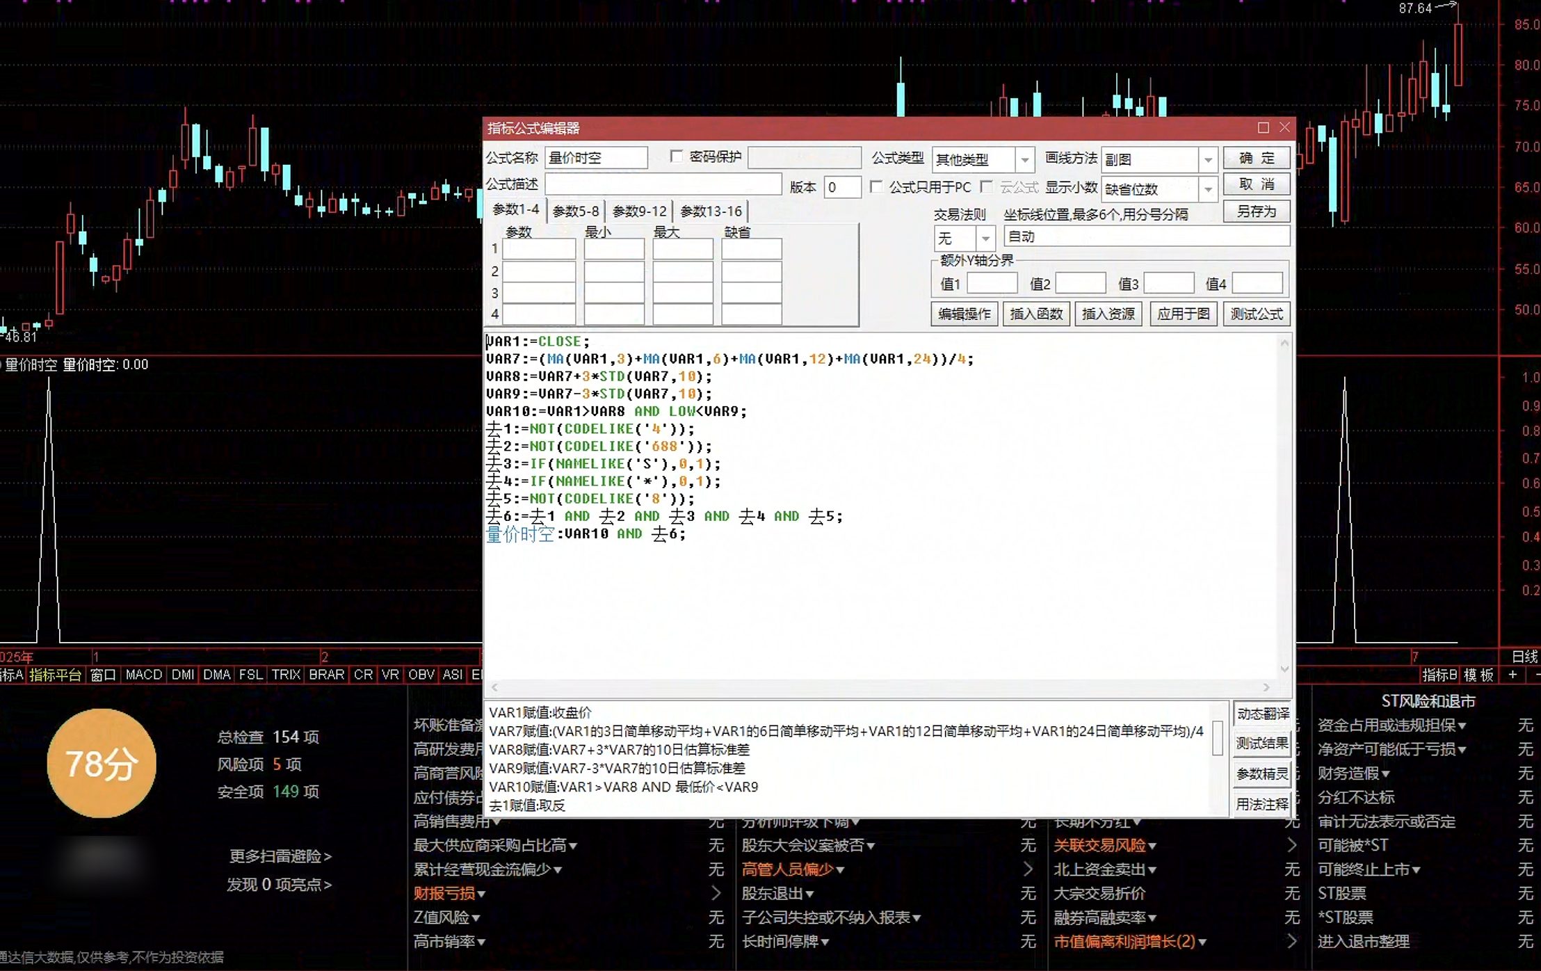The image size is (1541, 971).
Task: Open the chevron next to 高管人员偏少
Action: coord(1028,869)
